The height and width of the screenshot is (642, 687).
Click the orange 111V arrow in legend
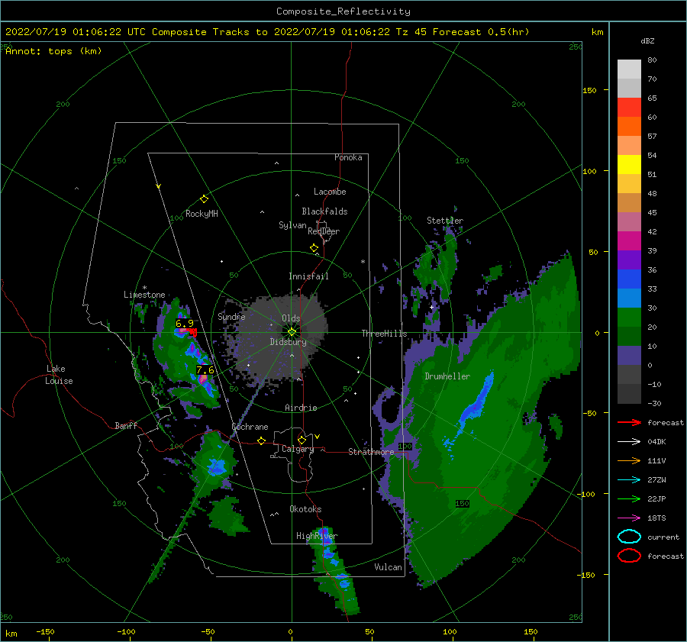[x=629, y=460]
